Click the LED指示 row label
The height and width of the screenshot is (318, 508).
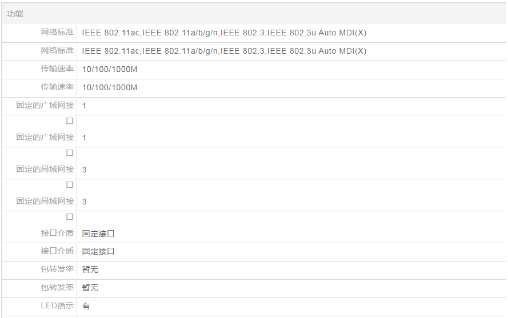tap(57, 306)
